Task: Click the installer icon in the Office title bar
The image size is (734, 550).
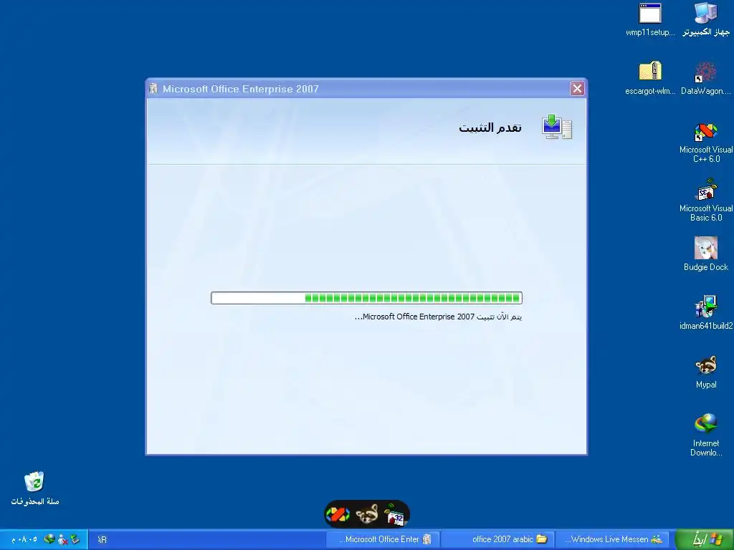Action: point(153,88)
